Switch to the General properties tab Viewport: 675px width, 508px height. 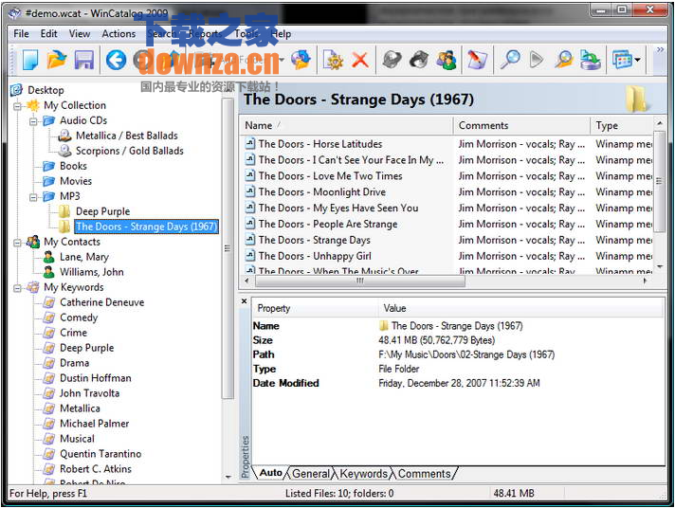pos(311,474)
